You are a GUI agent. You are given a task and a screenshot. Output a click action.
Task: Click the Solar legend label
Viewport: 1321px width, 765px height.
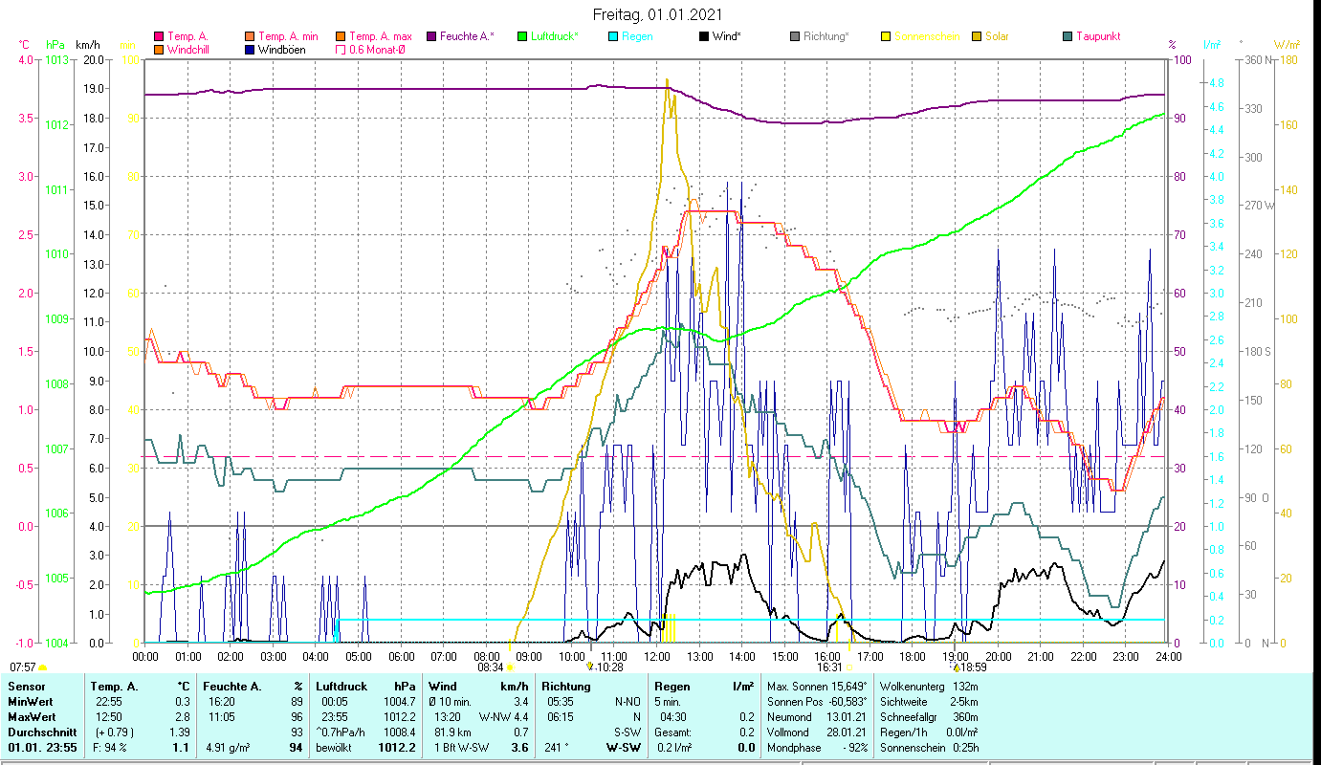[x=999, y=36]
